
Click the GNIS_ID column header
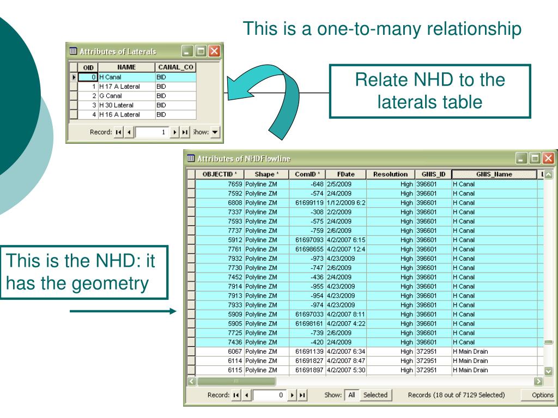pyautogui.click(x=433, y=174)
